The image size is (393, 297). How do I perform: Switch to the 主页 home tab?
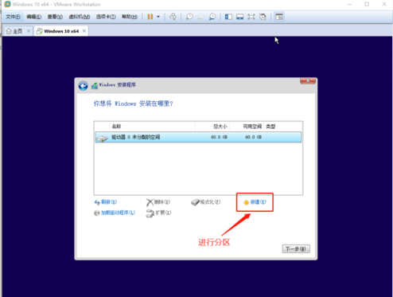click(18, 31)
